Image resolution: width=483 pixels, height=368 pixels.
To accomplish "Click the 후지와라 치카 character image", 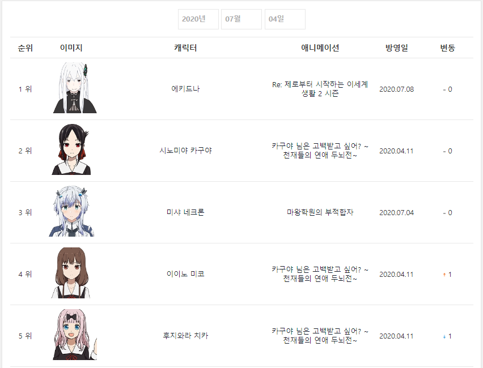I will (x=75, y=335).
